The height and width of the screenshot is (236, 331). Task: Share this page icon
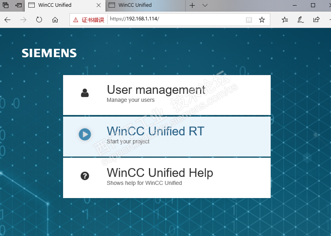pos(316,20)
